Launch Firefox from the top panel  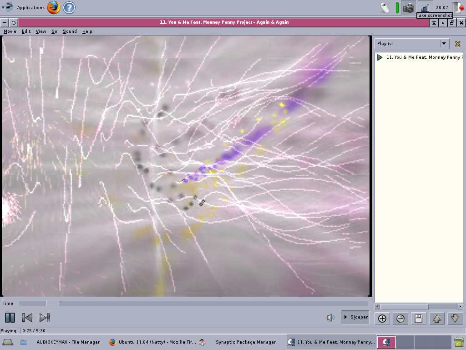tap(54, 7)
